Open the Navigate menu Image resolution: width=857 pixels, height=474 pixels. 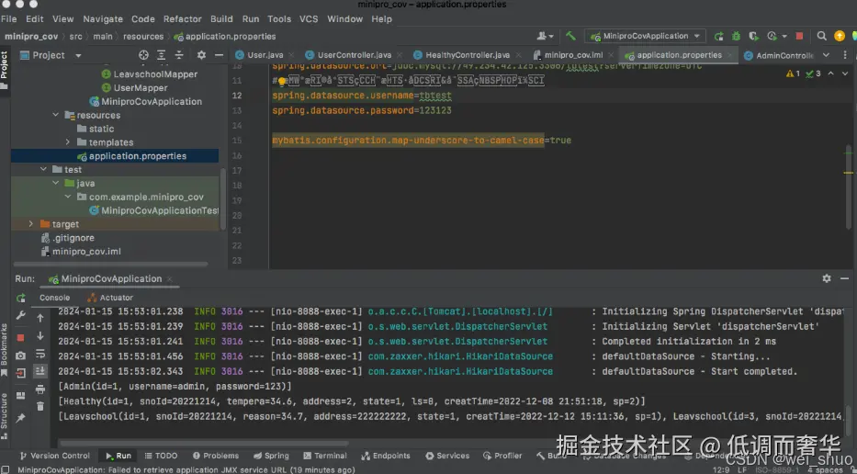(103, 19)
